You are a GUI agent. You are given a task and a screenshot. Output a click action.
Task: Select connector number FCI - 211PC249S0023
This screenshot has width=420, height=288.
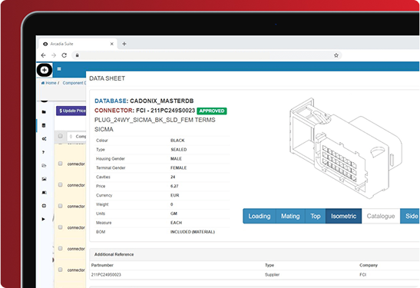coord(166,111)
